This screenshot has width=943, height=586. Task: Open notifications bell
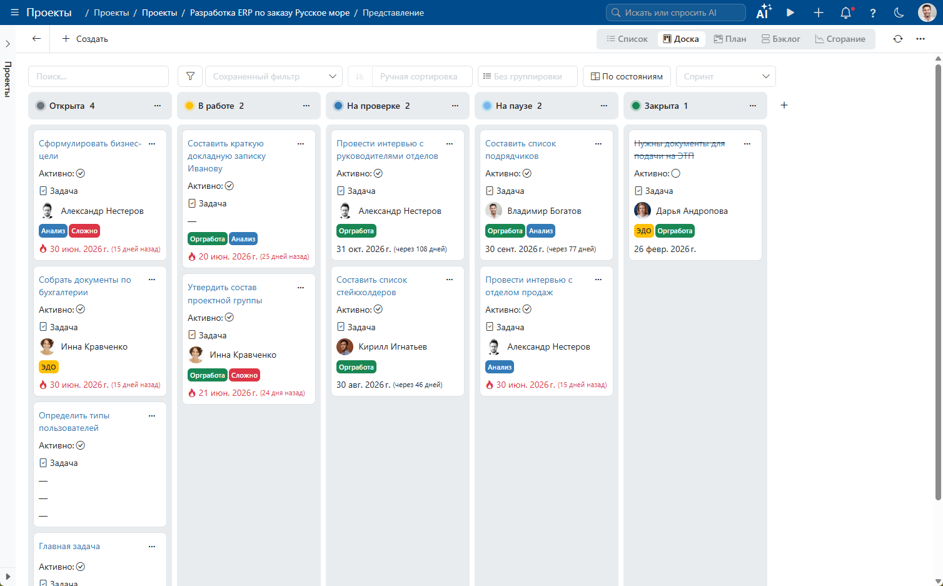[846, 13]
